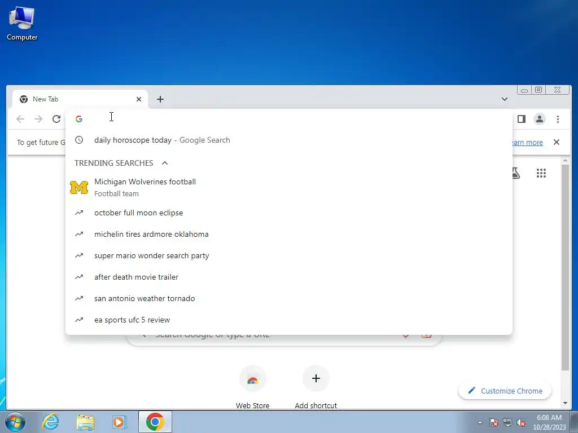Screen dimensions: 578x433
Task: Open the clock showing 6:08 AM
Action: click(x=549, y=422)
